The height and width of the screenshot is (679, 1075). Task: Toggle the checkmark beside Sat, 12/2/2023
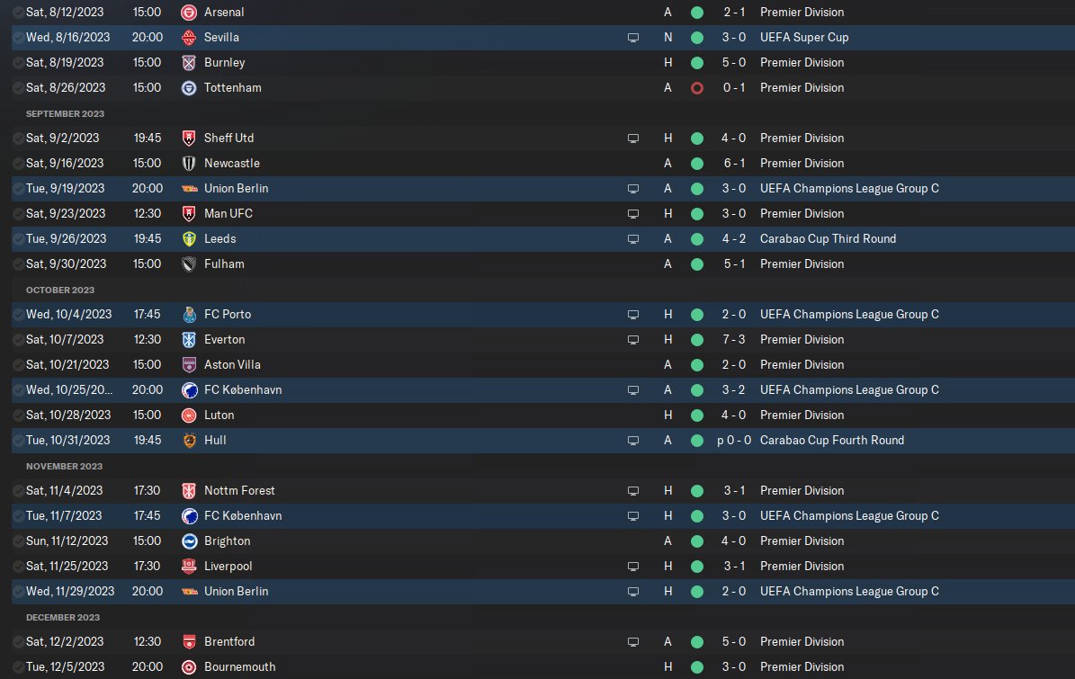(x=19, y=642)
